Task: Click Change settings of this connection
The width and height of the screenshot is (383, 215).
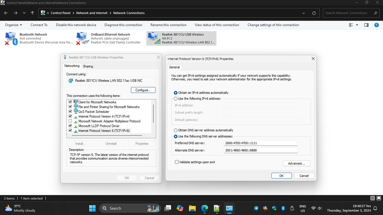Action: (273, 25)
